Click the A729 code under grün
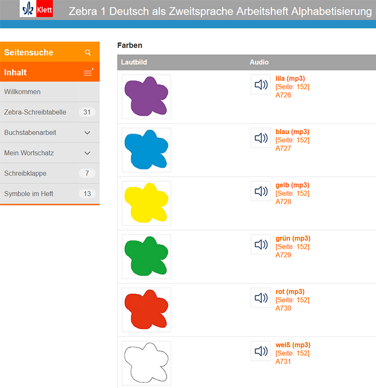The image size is (376, 388). [283, 255]
